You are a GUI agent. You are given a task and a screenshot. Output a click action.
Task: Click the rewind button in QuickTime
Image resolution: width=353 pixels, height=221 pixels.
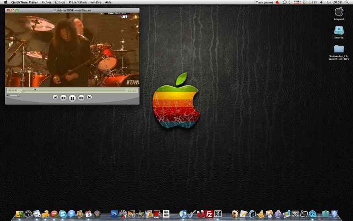[x=63, y=98]
